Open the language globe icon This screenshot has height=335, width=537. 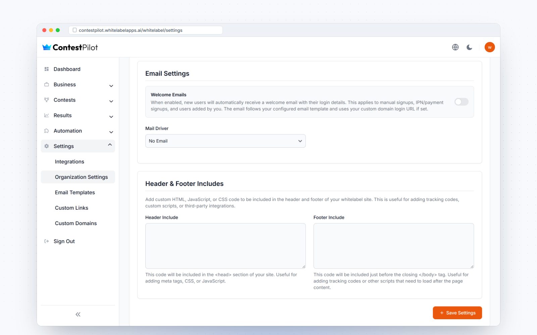pyautogui.click(x=455, y=47)
